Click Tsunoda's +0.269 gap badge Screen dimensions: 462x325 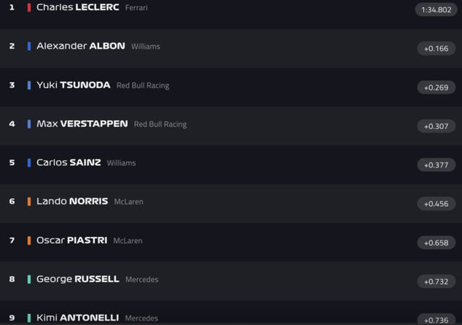(436, 87)
